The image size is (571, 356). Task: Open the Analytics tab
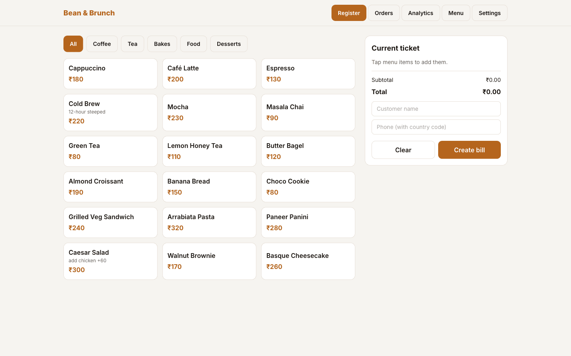click(x=421, y=13)
